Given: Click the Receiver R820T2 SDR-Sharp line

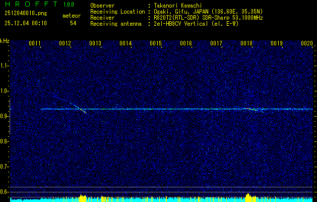Looking at the screenshot, I should tap(208, 18).
